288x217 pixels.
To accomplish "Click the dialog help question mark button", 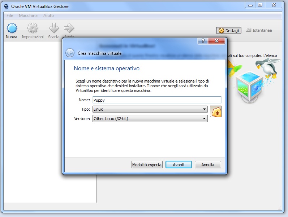I will pos(203,41).
